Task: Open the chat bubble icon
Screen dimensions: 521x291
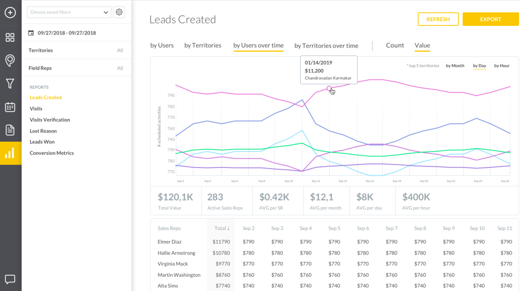Action: (x=10, y=279)
